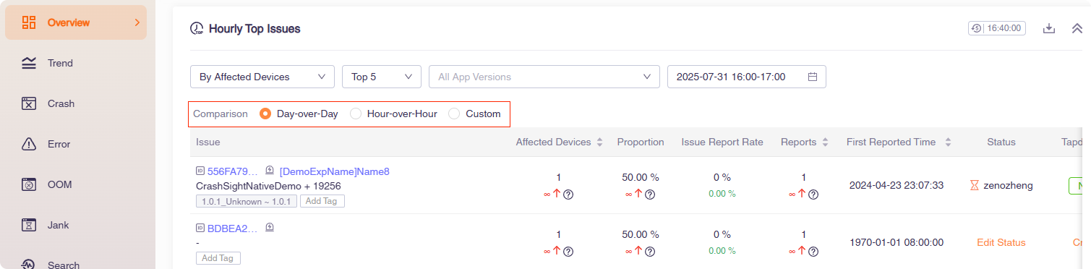The image size is (1091, 269).
Task: Click the Search icon in sidebar
Action: [x=29, y=265]
